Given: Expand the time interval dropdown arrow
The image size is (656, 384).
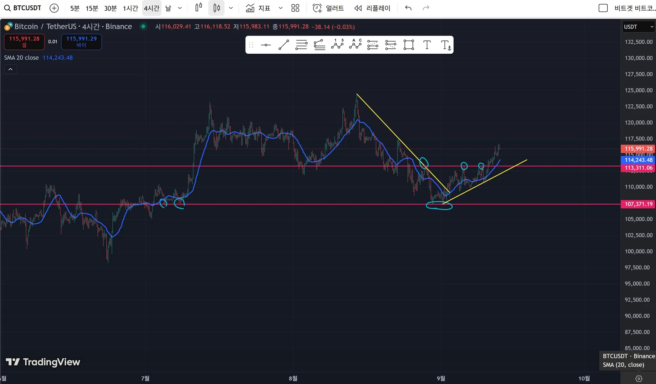Looking at the screenshot, I should (180, 8).
